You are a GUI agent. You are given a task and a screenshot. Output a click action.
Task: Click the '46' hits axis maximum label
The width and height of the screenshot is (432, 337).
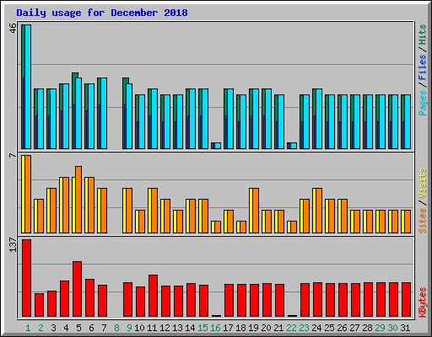(x=13, y=28)
